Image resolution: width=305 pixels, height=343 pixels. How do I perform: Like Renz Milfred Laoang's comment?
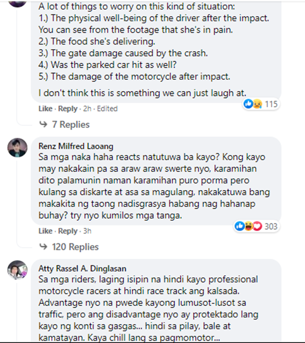[x=46, y=231]
